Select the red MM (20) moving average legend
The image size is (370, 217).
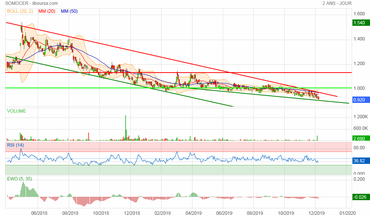47,11
